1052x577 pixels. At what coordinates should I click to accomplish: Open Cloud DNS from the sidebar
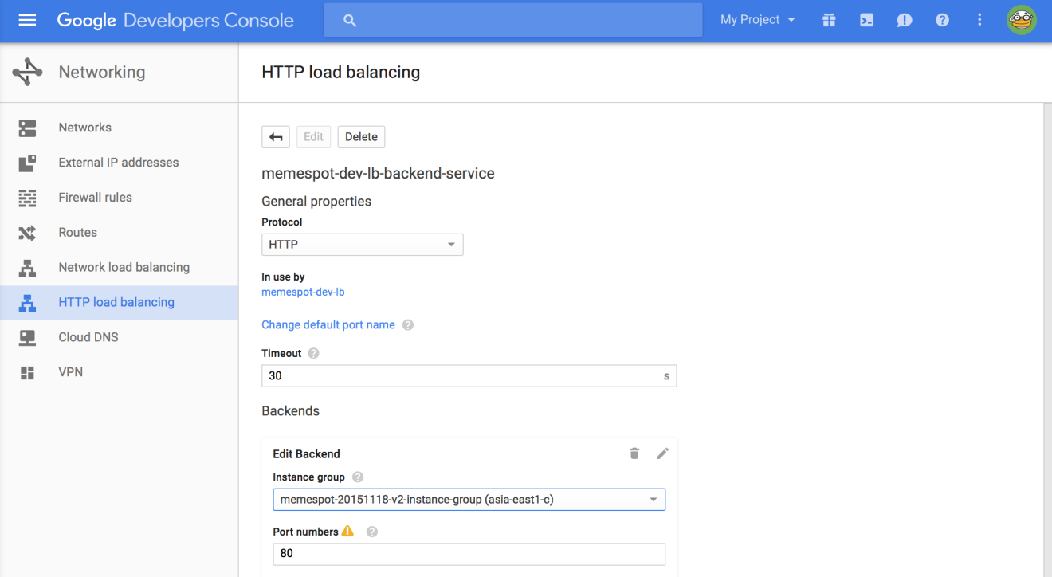pyautogui.click(x=88, y=337)
